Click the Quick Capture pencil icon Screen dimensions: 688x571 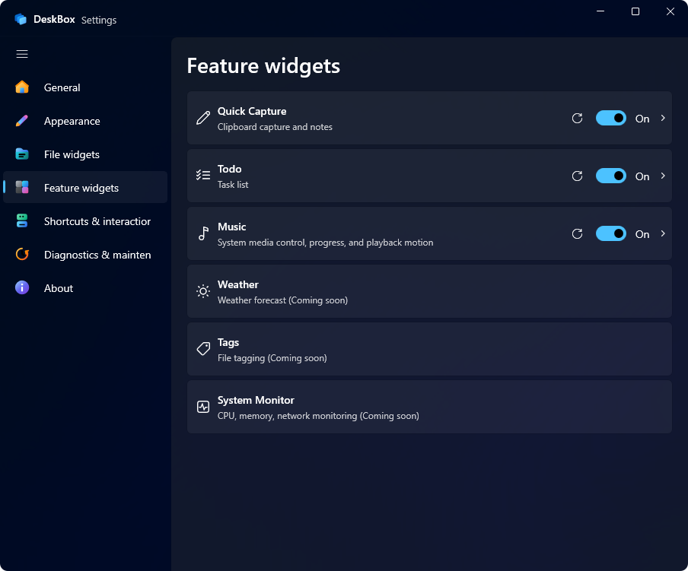[202, 118]
